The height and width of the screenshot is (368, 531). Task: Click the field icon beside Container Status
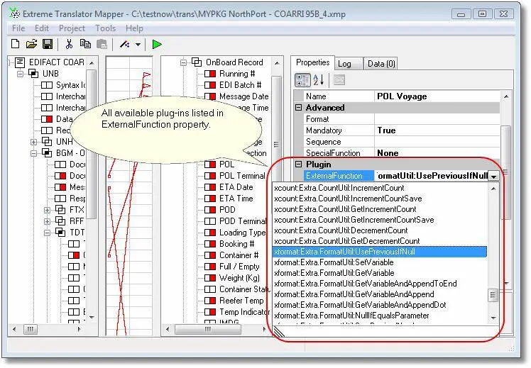pos(210,289)
